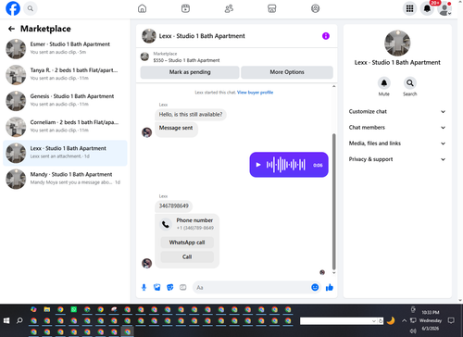Expand Media, files and links section

click(x=397, y=144)
